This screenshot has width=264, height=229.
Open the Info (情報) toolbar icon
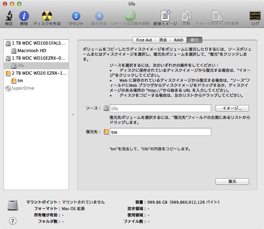point(24,16)
